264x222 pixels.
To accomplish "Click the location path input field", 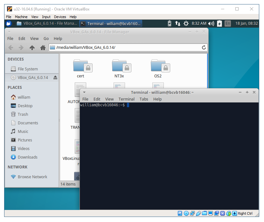I will [x=127, y=48].
